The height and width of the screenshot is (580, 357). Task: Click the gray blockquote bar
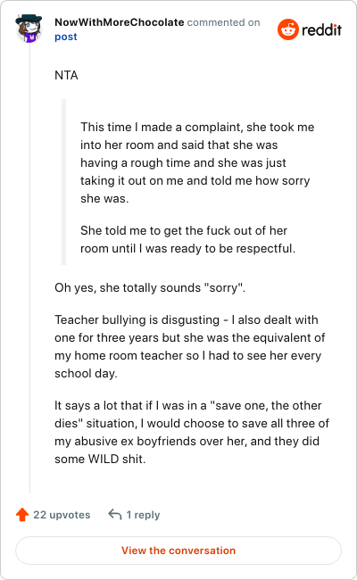(x=63, y=182)
